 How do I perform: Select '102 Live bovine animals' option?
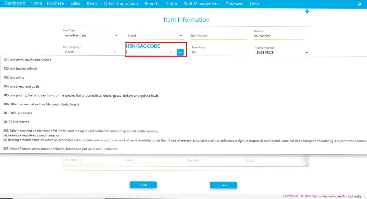pos(21,69)
